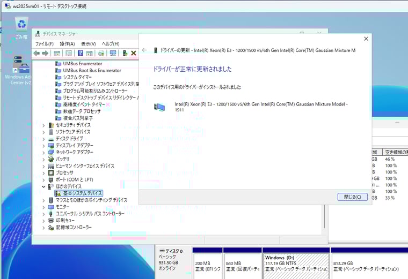Expand the セキュリティ デバイス category

tap(43, 125)
